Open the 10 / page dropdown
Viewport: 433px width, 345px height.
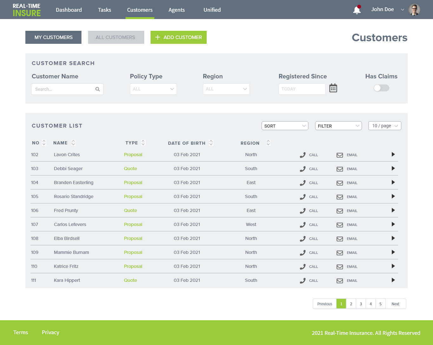click(x=385, y=126)
